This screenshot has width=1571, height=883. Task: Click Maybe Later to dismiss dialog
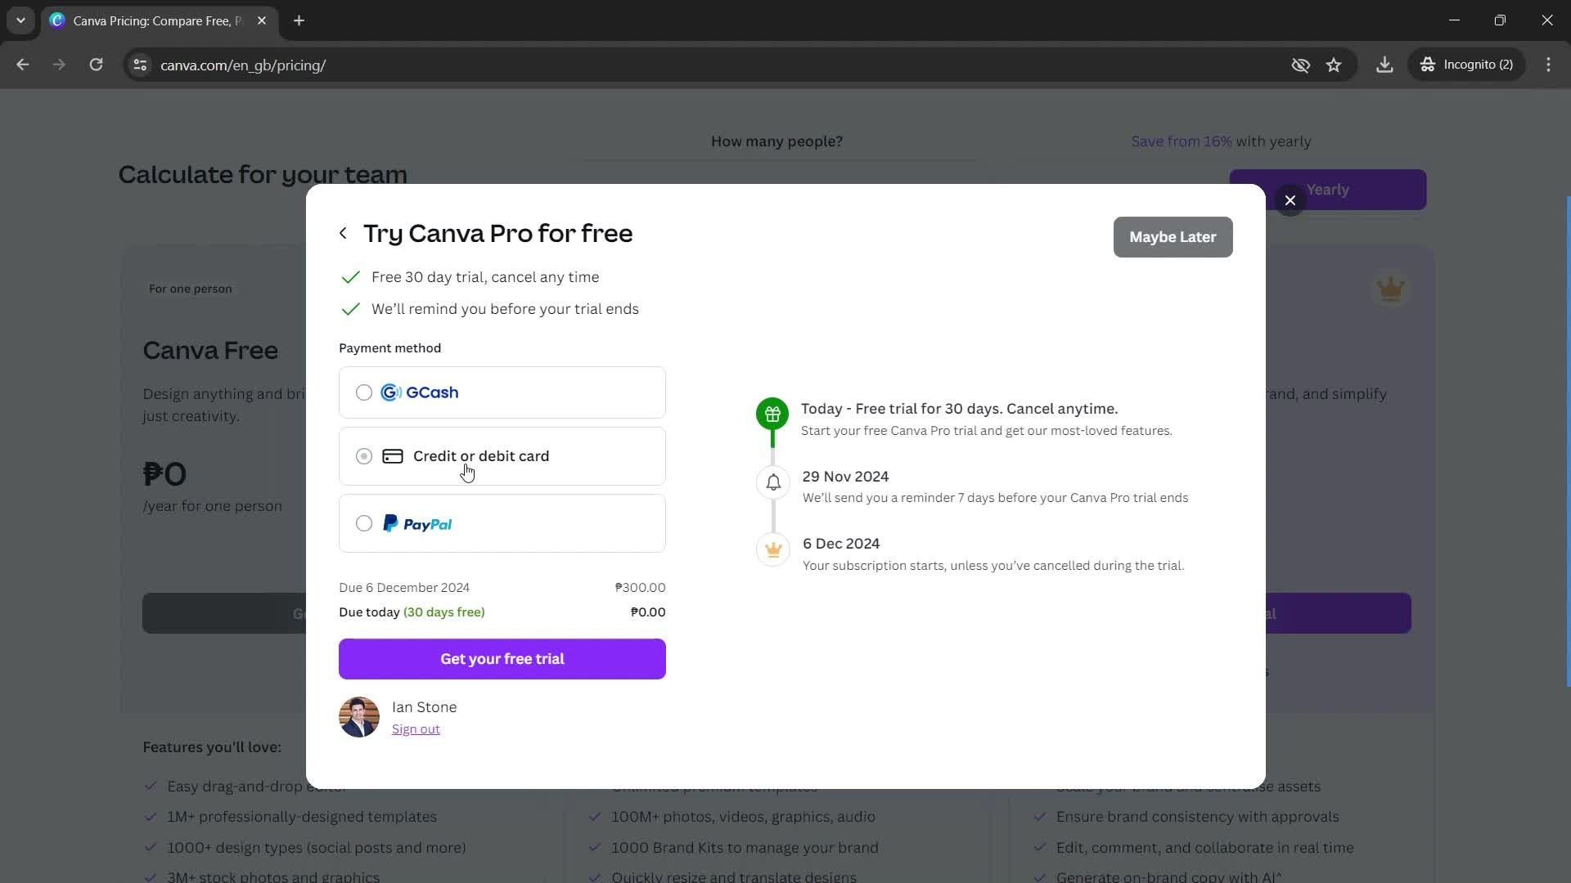click(1173, 236)
